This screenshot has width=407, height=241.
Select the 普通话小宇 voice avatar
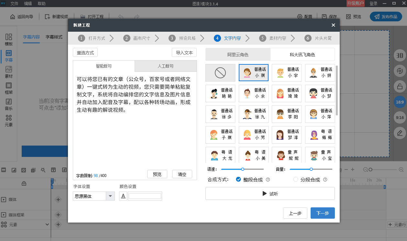287,72
